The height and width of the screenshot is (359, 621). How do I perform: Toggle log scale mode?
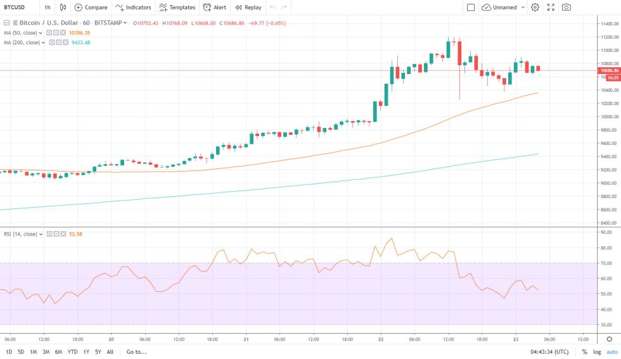point(597,351)
